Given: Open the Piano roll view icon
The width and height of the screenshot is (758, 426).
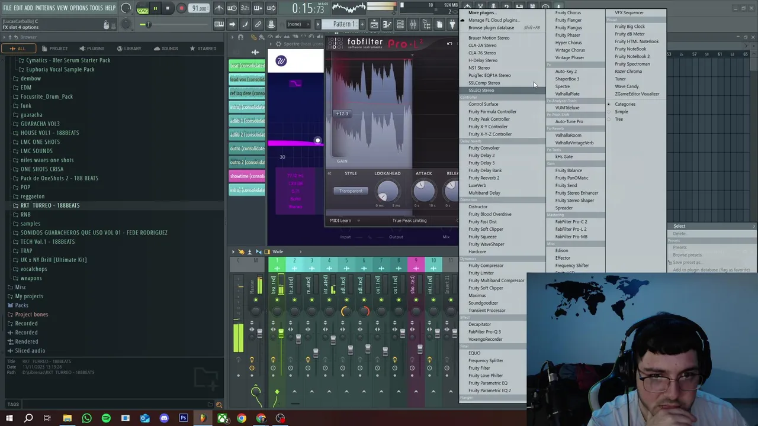Looking at the screenshot, I should pyautogui.click(x=387, y=24).
